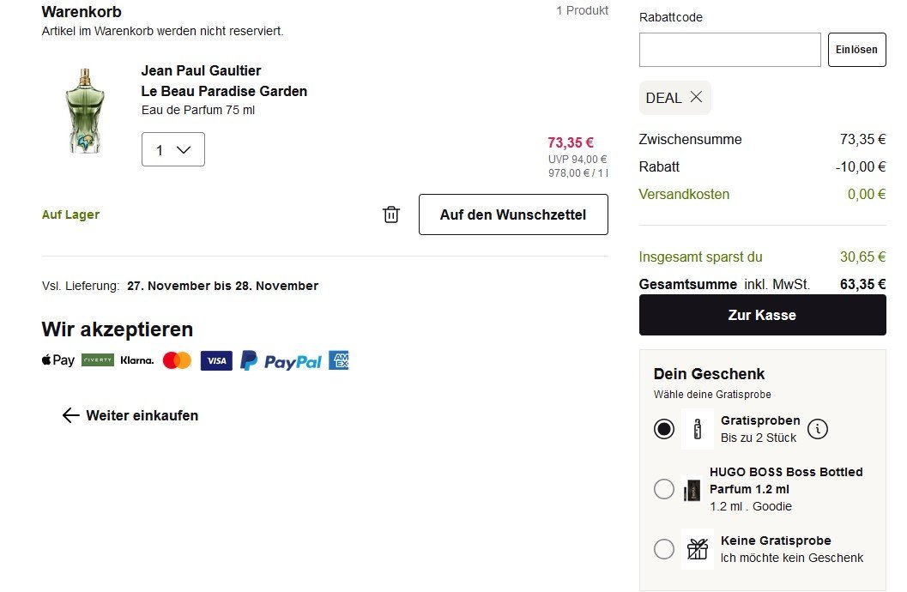Click the Mastercard logo
The image size is (907, 592).
click(177, 361)
